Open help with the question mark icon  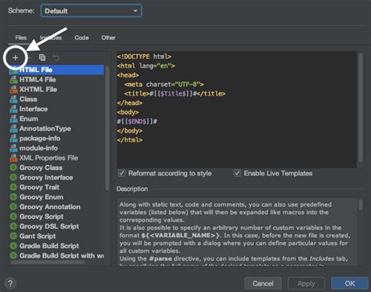pyautogui.click(x=10, y=283)
